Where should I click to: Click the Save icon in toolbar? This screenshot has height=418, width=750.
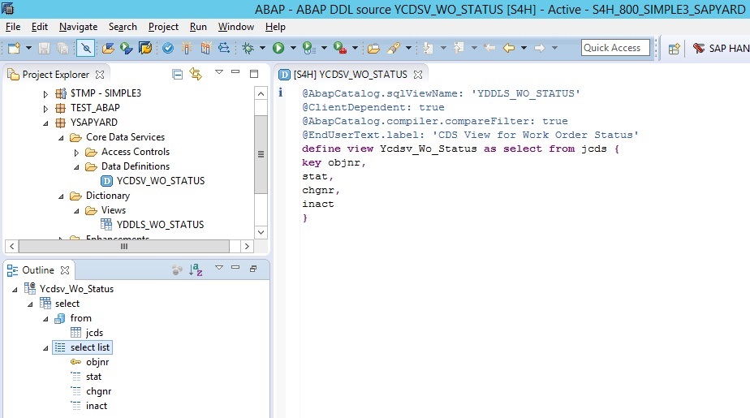pos(44,48)
